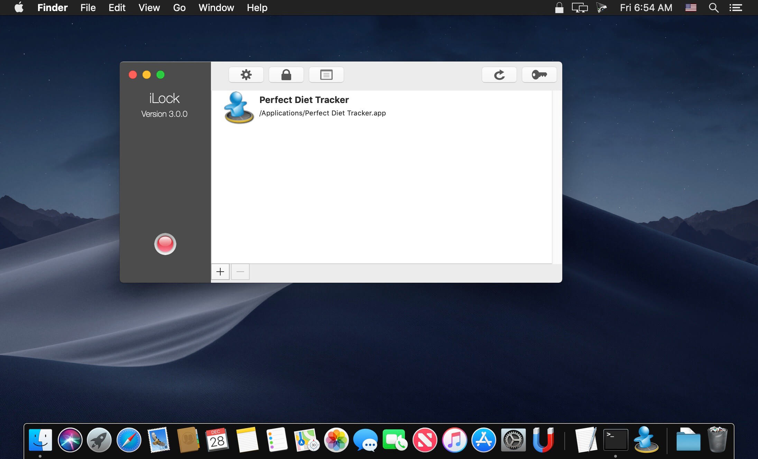Open Notes from the Dock

(247, 440)
